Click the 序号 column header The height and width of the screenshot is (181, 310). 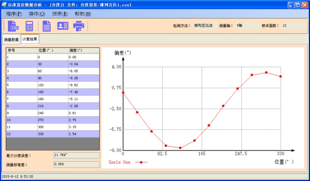pyautogui.click(x=21, y=50)
